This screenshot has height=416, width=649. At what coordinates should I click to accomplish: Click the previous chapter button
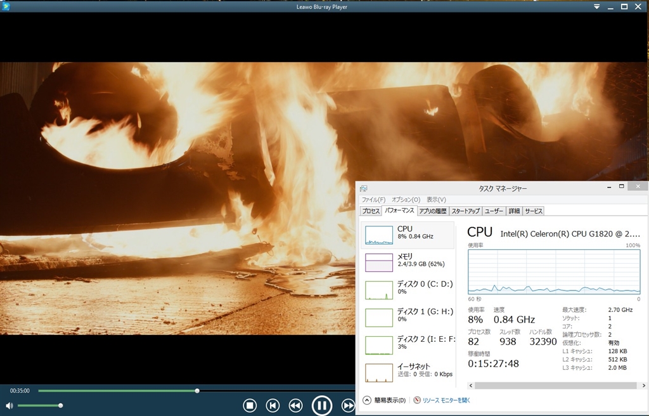coord(273,405)
